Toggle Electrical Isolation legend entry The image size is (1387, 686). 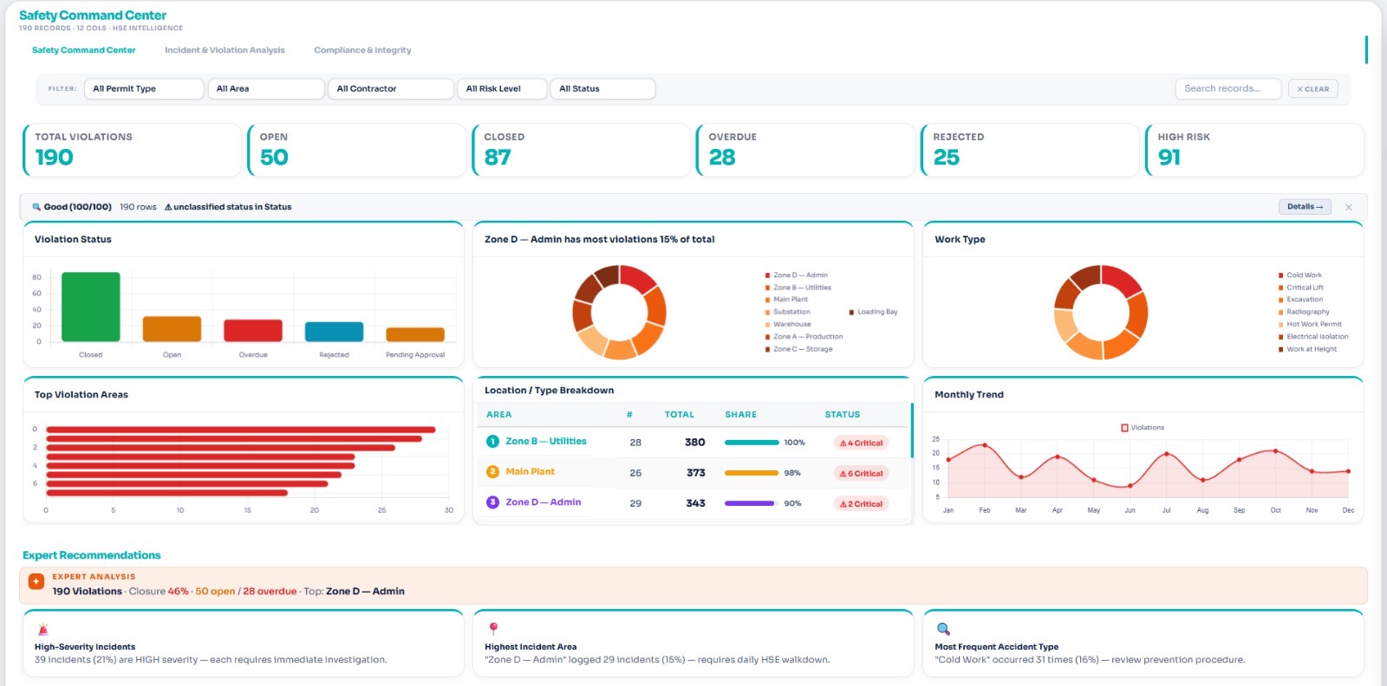[x=1313, y=337]
